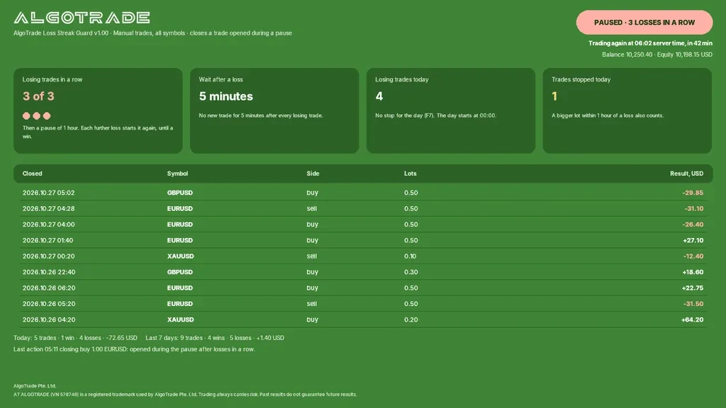
Task: Select the 2026.10.26 22:40 closed time
Action: (x=49, y=272)
